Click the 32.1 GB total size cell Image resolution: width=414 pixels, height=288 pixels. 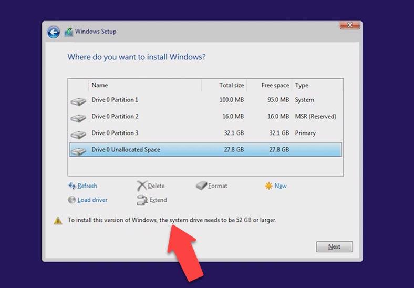point(234,133)
